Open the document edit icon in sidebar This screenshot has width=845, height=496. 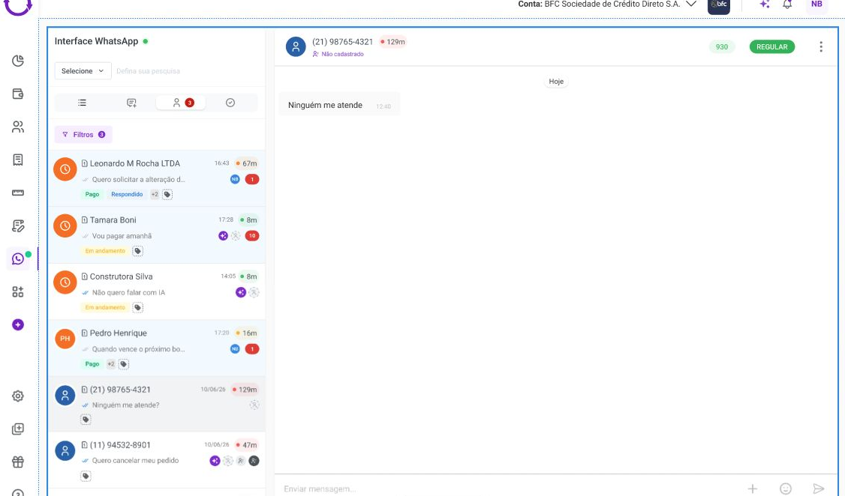tap(18, 226)
